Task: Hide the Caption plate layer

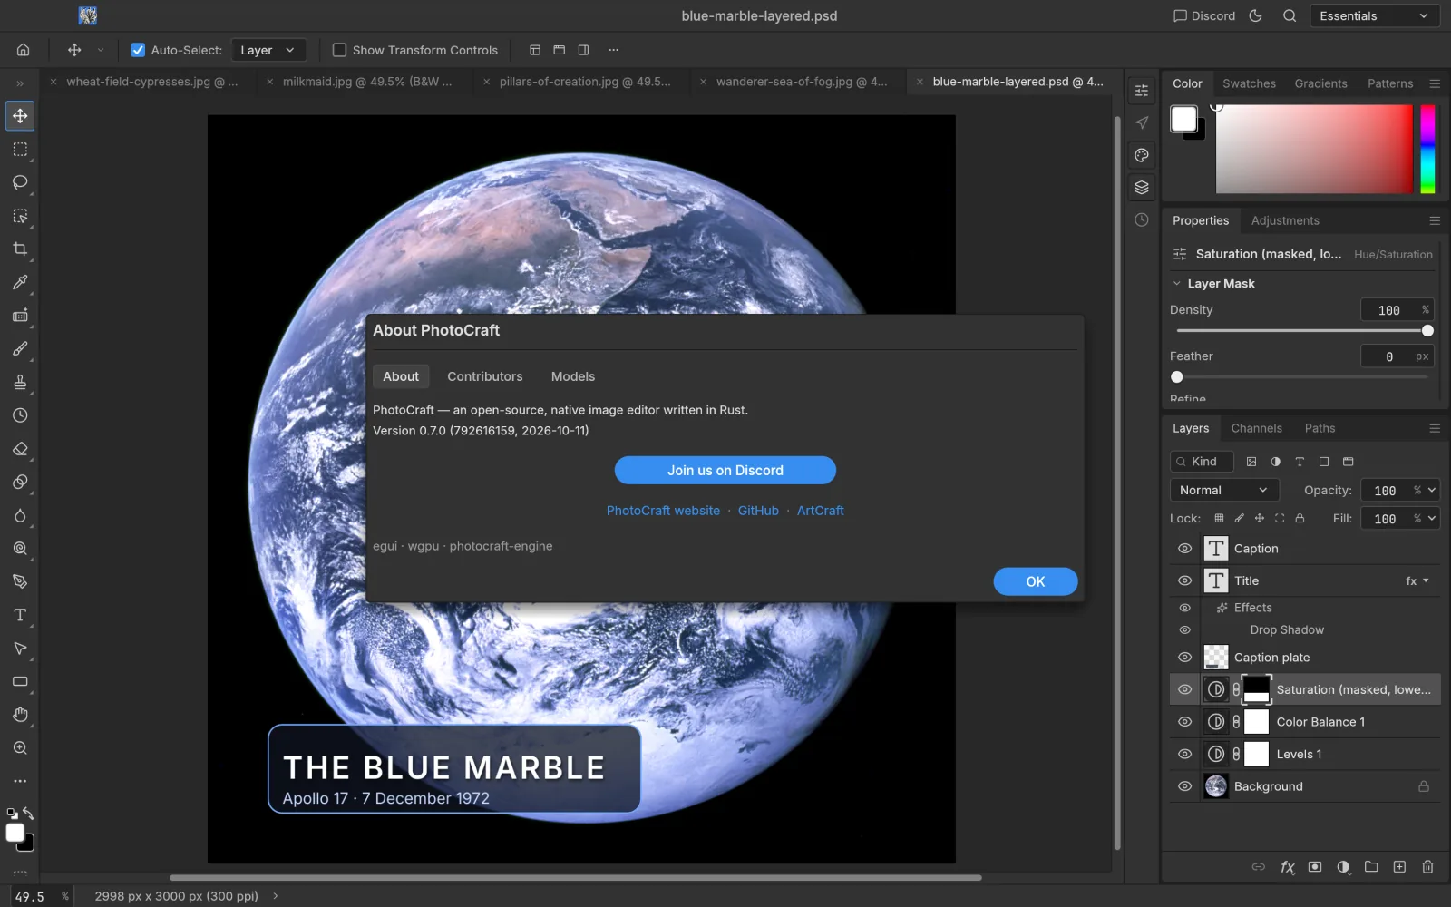Action: coord(1184,658)
